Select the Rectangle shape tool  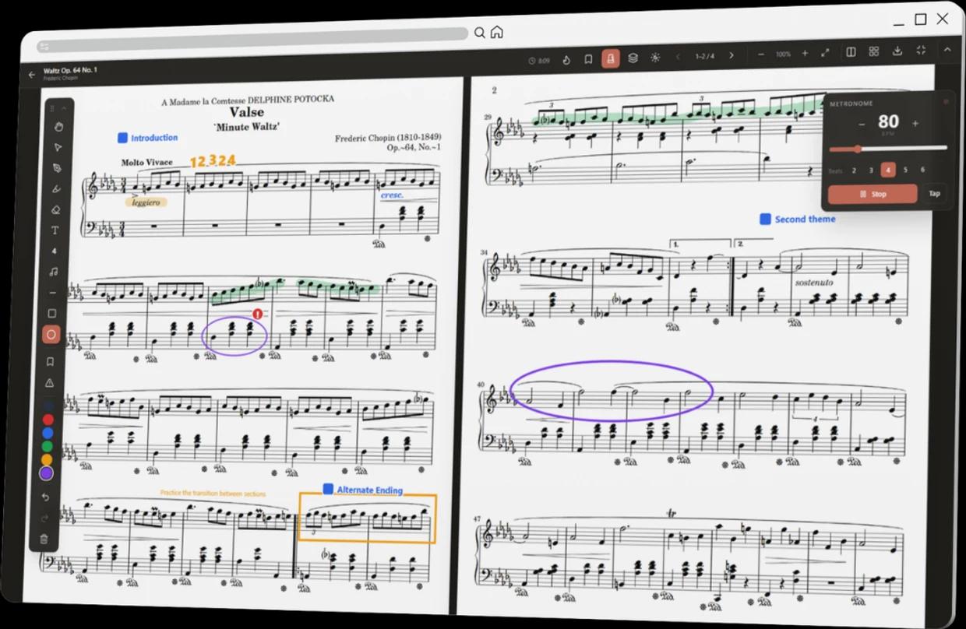pos(52,314)
